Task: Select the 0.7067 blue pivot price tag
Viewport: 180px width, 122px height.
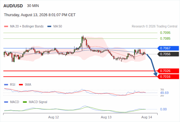Action: point(168,48)
